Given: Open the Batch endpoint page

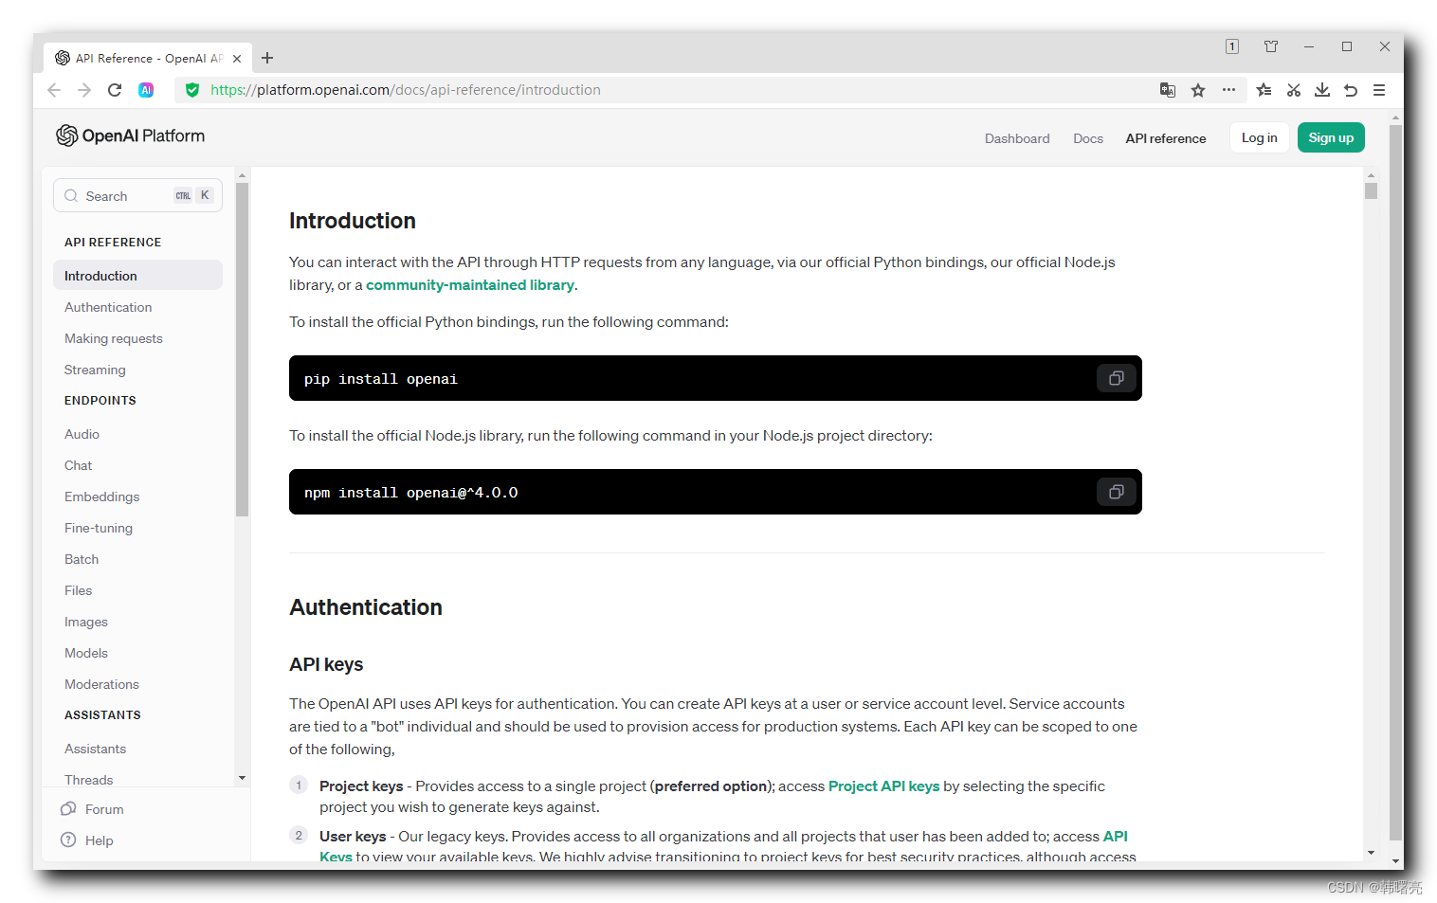Looking at the screenshot, I should 82,559.
